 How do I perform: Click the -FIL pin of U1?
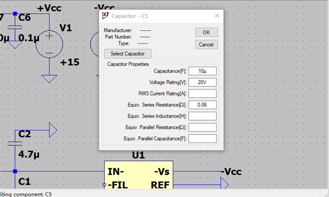click(117, 185)
